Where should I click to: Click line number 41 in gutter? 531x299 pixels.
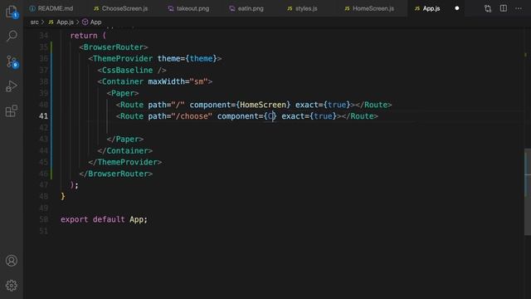point(43,116)
